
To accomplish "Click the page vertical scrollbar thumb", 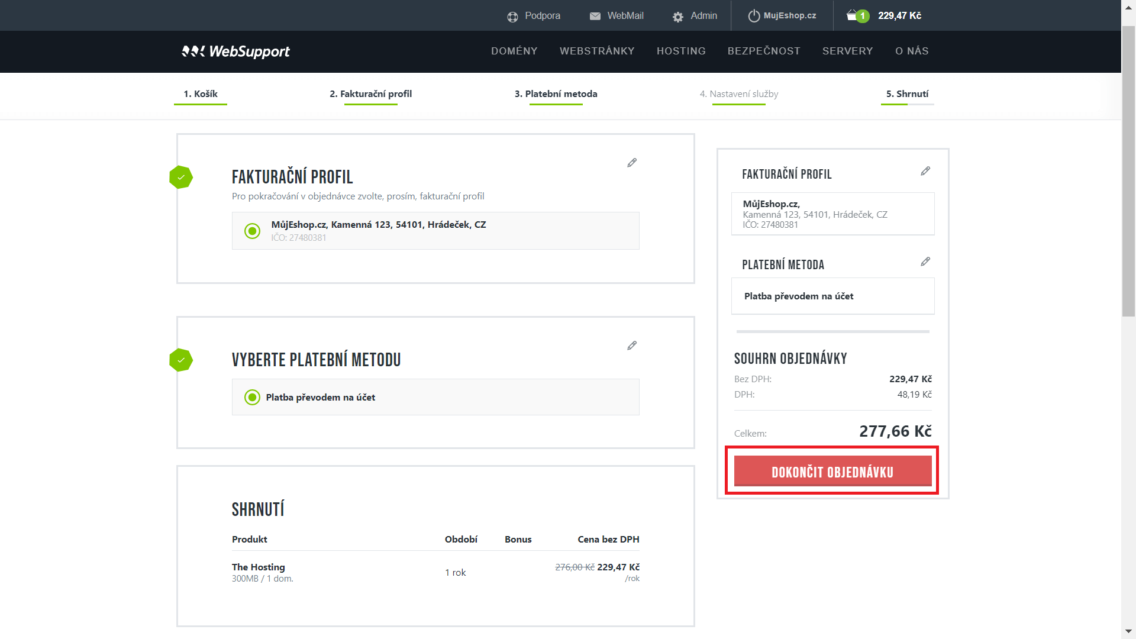I will click(x=1128, y=172).
